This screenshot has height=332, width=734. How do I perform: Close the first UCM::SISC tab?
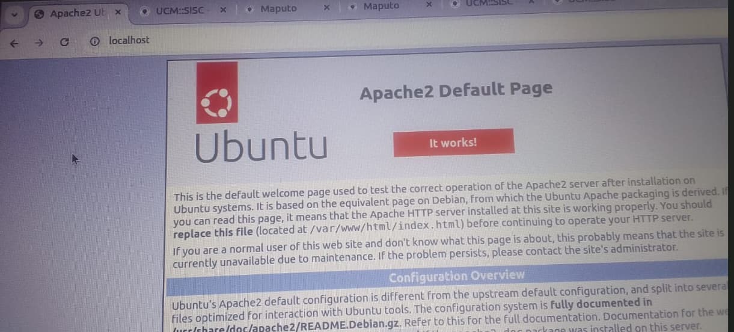[x=222, y=10]
